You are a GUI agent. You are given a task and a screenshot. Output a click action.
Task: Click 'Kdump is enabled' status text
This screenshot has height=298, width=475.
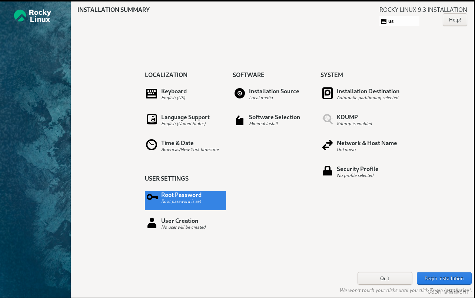(355, 124)
